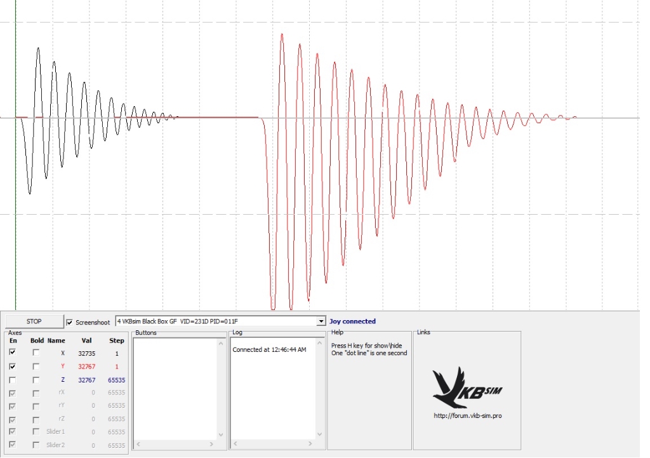Open the forum.vkb-sim.pro link

[x=468, y=416]
